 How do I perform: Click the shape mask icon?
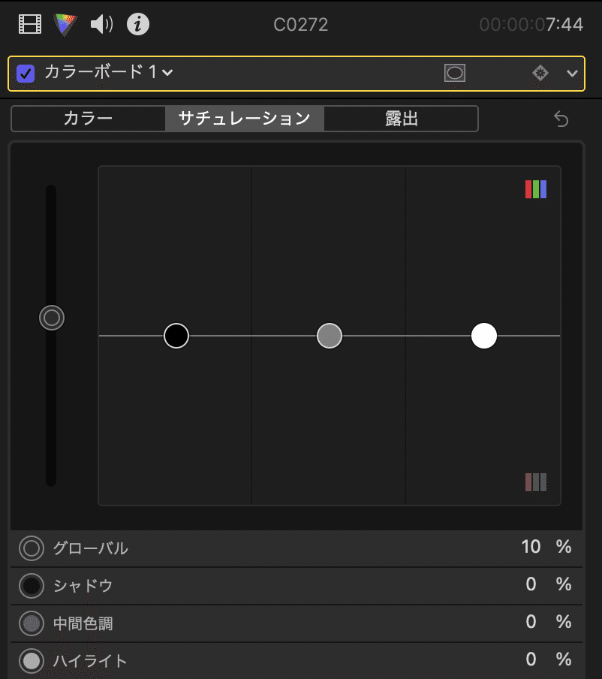456,73
